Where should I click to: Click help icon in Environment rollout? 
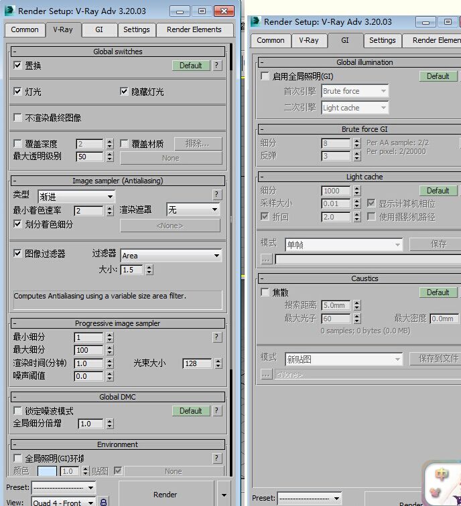[217, 458]
